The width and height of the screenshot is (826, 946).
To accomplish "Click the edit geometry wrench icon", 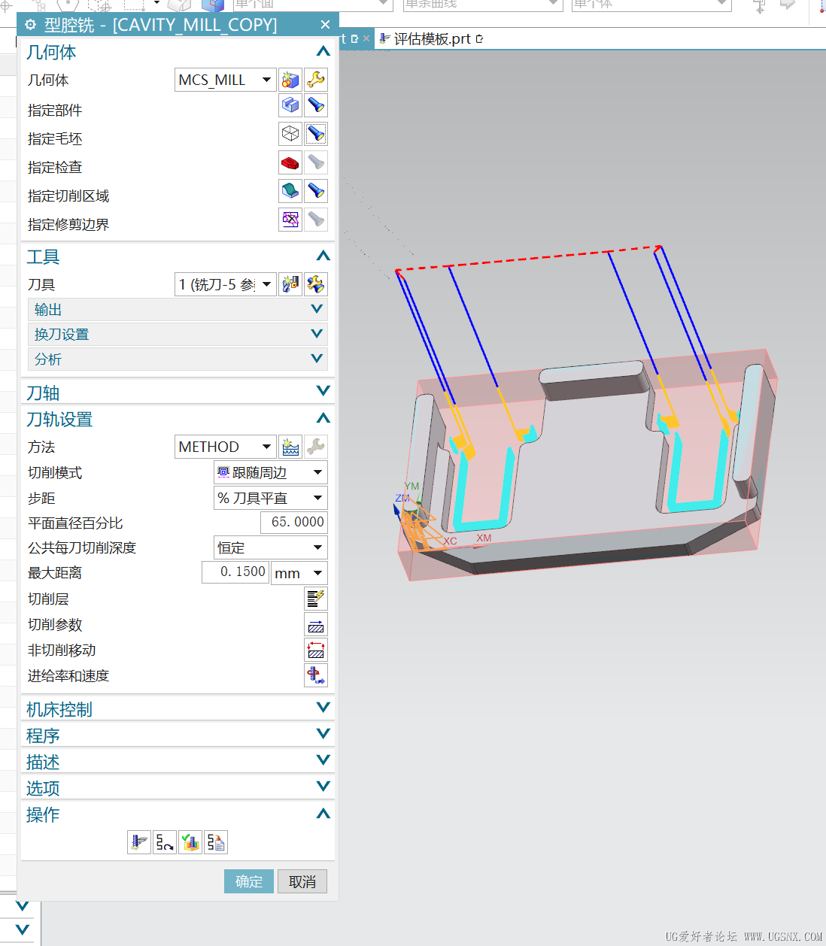I will tap(316, 80).
